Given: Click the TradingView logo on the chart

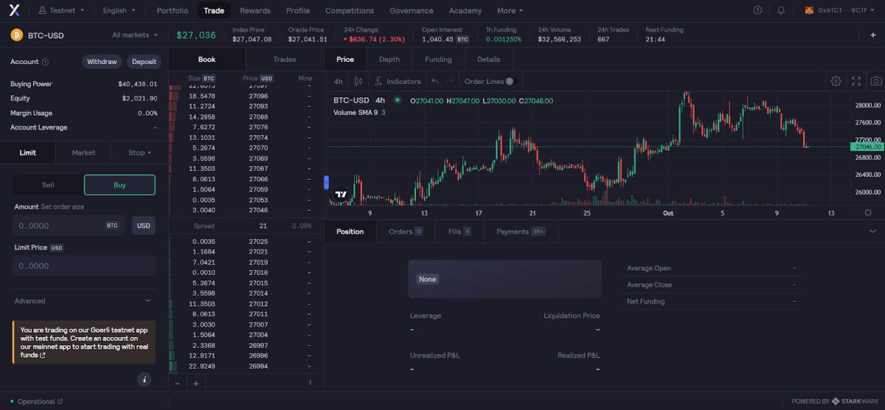Looking at the screenshot, I should tap(341, 195).
